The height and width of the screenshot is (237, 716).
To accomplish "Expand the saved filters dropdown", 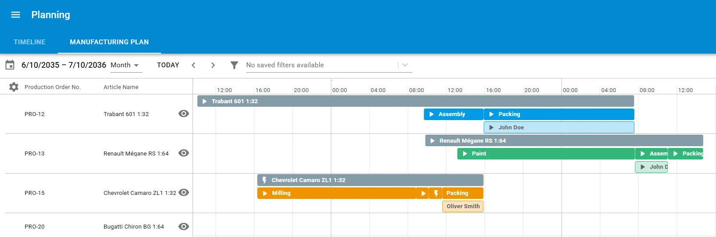I will click(x=405, y=65).
